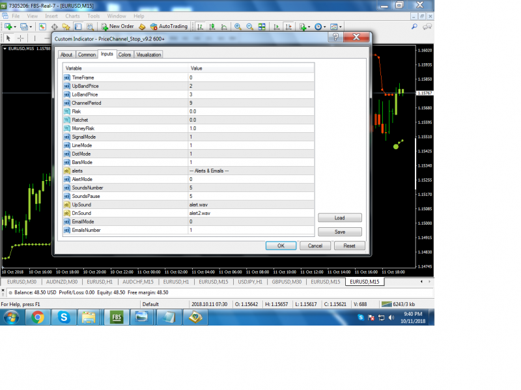Select the ChannelPeriod value 9
The height and width of the screenshot is (390, 521).
click(x=251, y=103)
